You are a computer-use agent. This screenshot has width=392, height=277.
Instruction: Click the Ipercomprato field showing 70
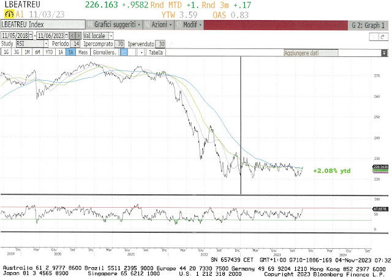[119, 44]
